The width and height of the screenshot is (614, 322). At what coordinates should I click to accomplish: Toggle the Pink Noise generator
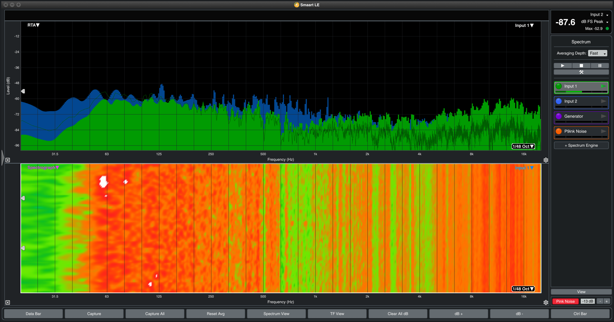[565, 302]
